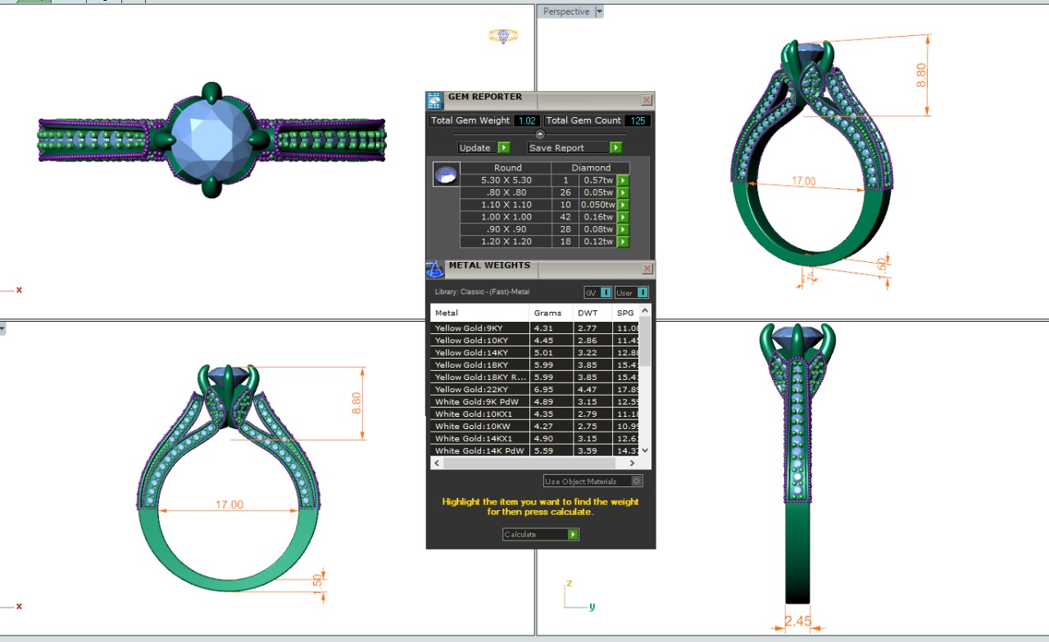Click the Grams column header
Viewport: 1049px width, 642px height.
pos(547,313)
